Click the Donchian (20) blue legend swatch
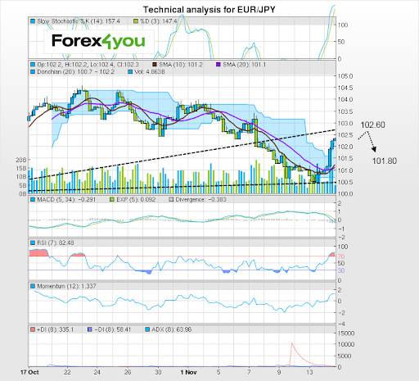The height and width of the screenshot is (381, 419). pyautogui.click(x=33, y=72)
